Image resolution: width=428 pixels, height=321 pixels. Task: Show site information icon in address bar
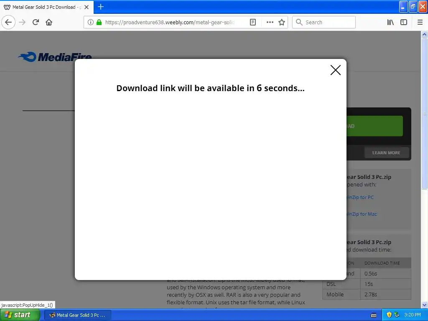pos(91,22)
